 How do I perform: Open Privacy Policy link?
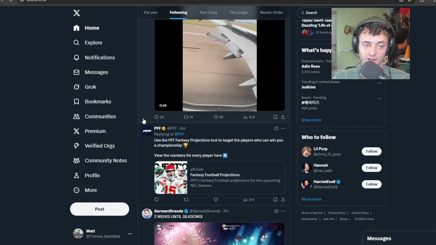[337, 213]
